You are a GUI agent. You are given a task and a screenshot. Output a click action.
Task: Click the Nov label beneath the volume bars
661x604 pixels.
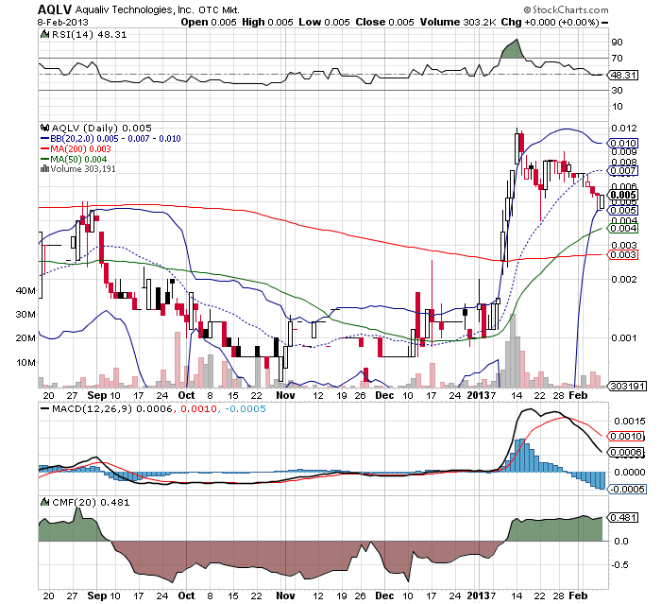point(285,395)
